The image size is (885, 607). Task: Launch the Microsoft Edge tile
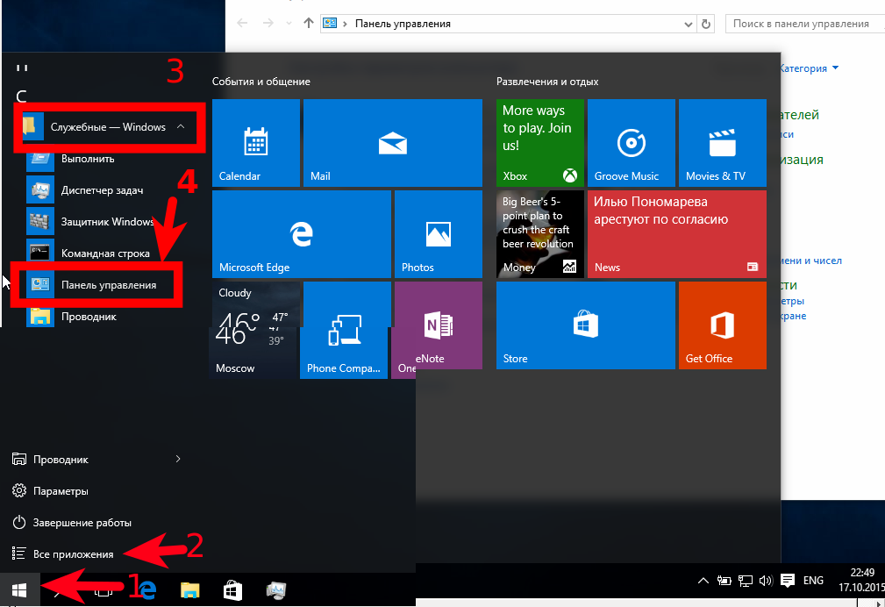(x=302, y=234)
